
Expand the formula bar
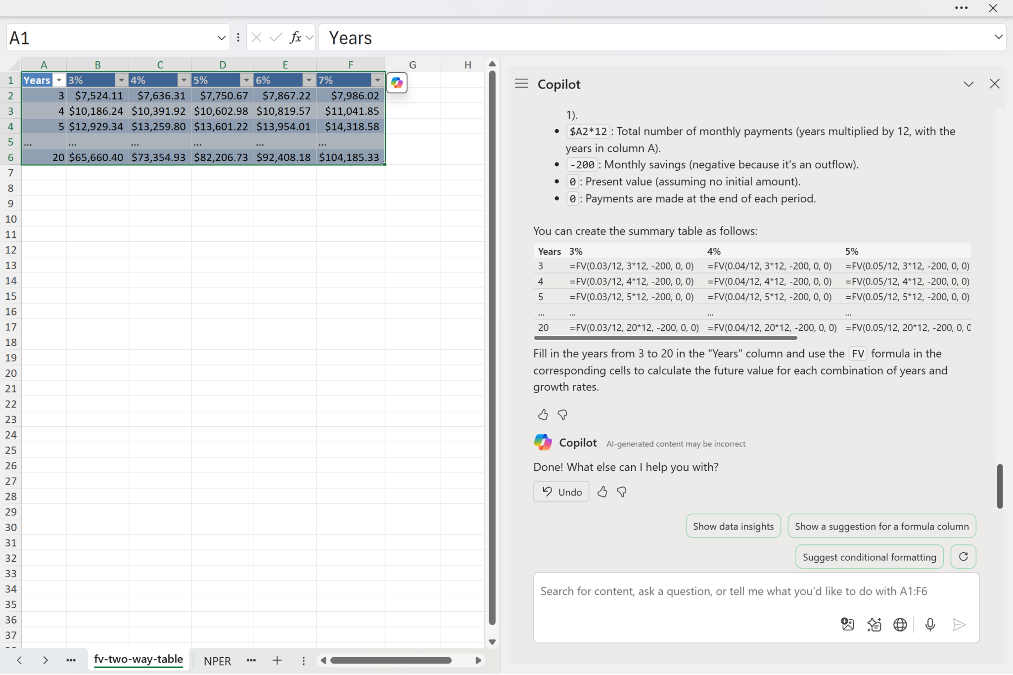click(998, 37)
